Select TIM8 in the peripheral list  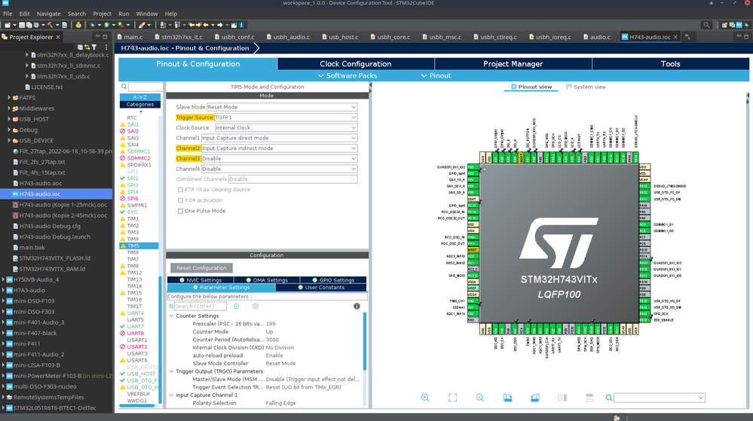(133, 266)
